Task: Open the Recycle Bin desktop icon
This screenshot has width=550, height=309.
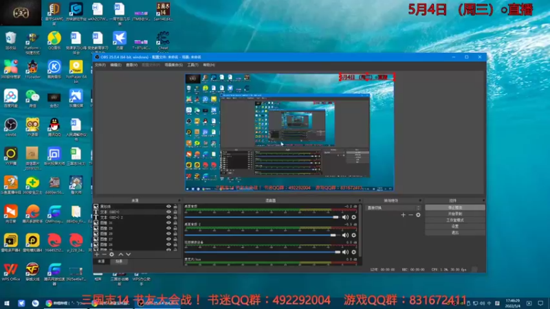Action: [11, 41]
